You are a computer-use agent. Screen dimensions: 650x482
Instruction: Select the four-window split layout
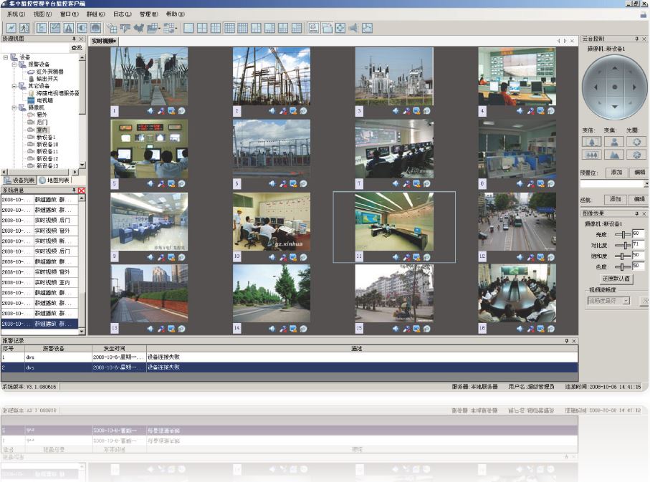[202, 28]
